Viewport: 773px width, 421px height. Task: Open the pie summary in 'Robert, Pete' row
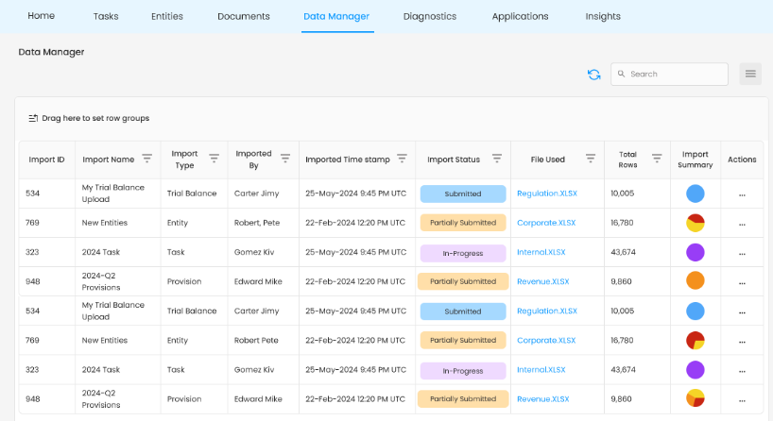(x=696, y=223)
